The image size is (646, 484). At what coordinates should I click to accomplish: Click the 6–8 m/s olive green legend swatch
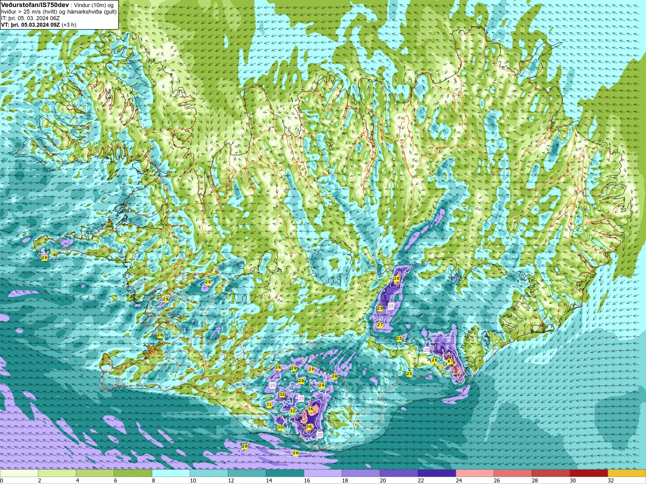133,473
